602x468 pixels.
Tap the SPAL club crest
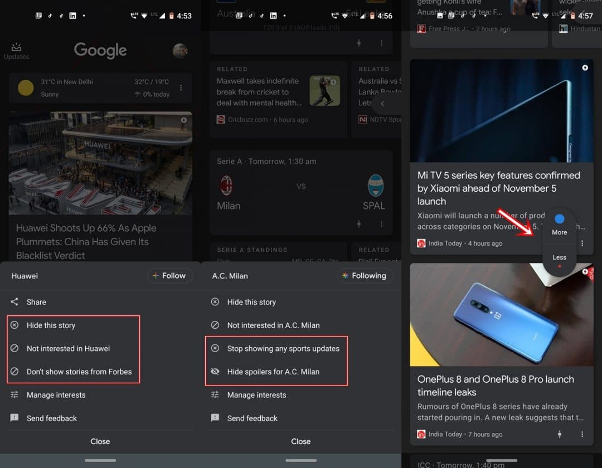[x=376, y=186]
